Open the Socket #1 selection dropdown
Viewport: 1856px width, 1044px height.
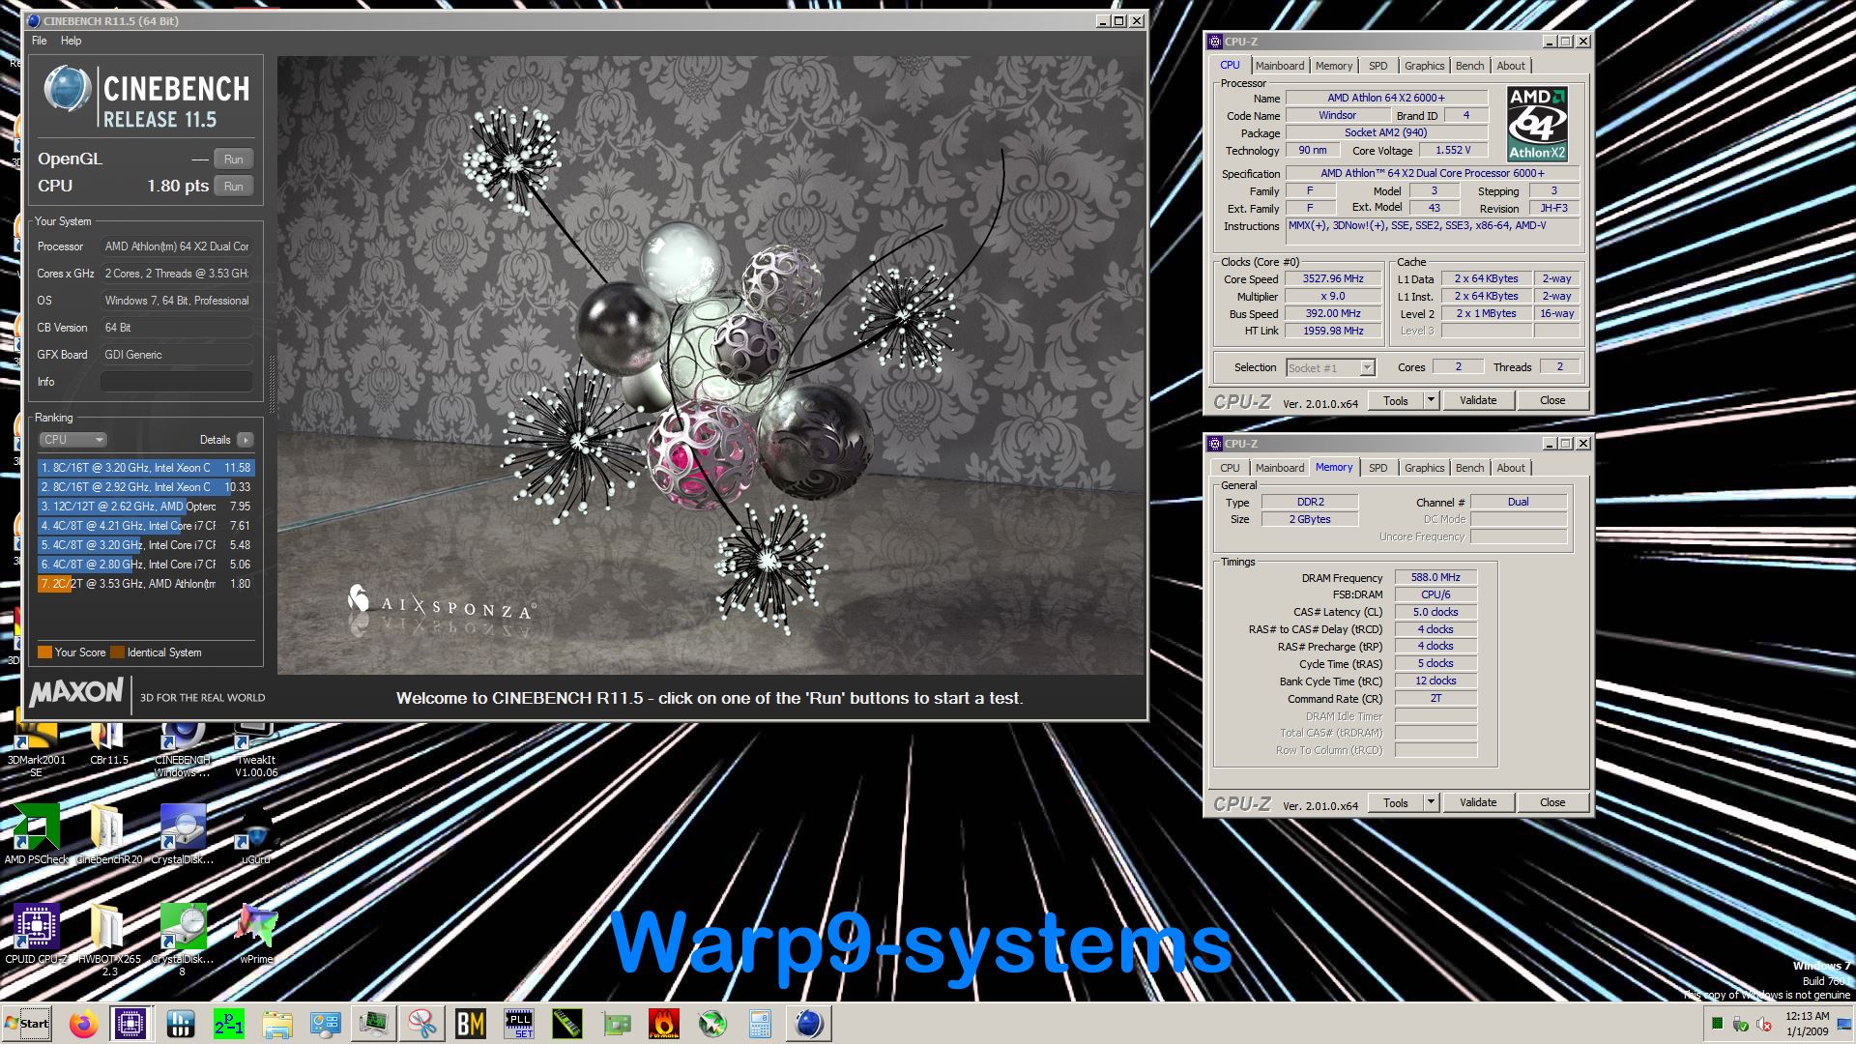pos(1330,367)
